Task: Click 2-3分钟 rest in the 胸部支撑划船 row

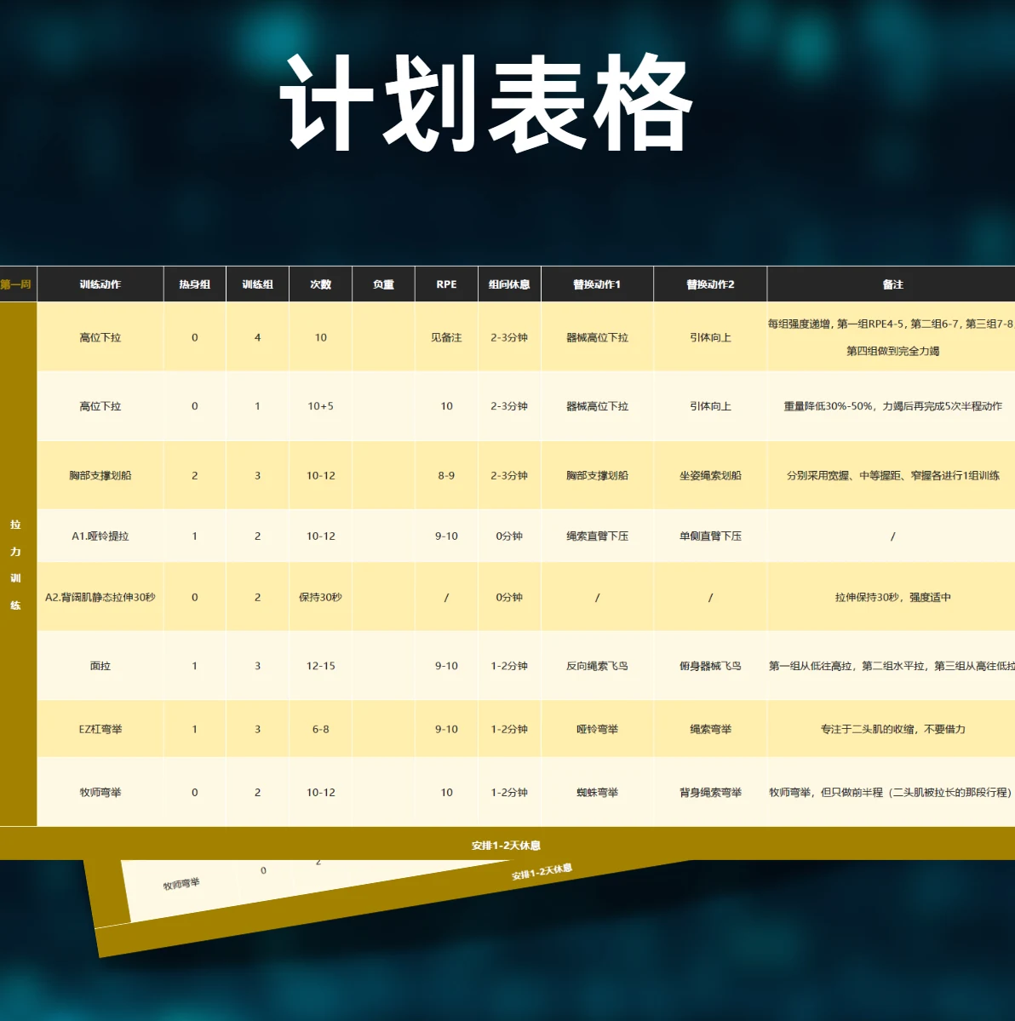Action: [509, 475]
